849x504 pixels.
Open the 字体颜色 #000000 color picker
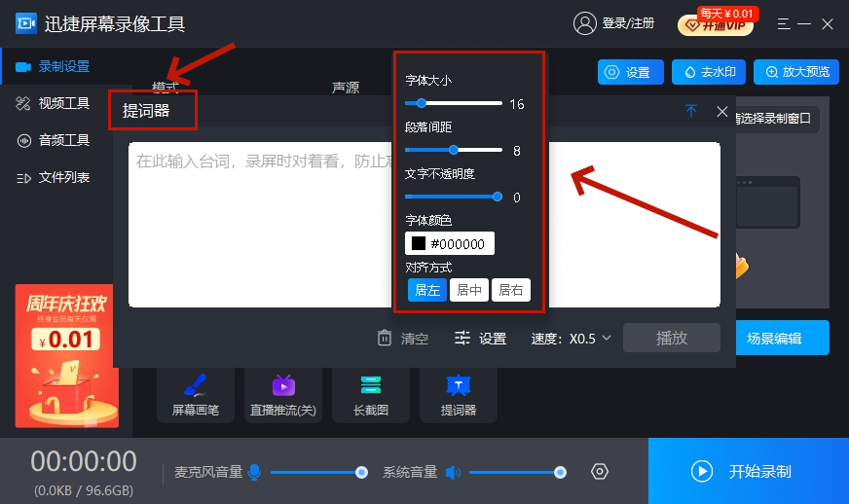(450, 243)
